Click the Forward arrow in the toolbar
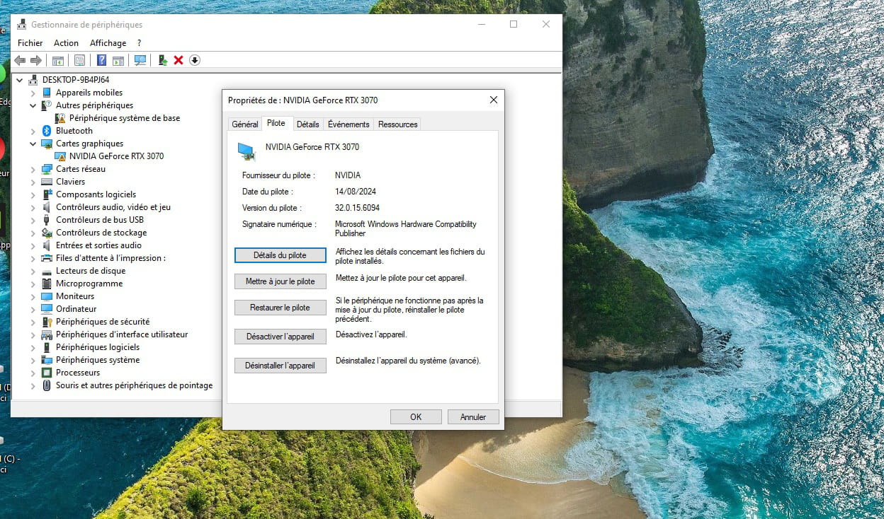Viewport: 884px width, 519px height. coord(35,61)
